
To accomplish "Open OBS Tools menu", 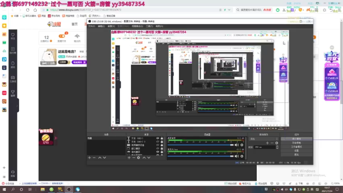I will tap(149, 26).
